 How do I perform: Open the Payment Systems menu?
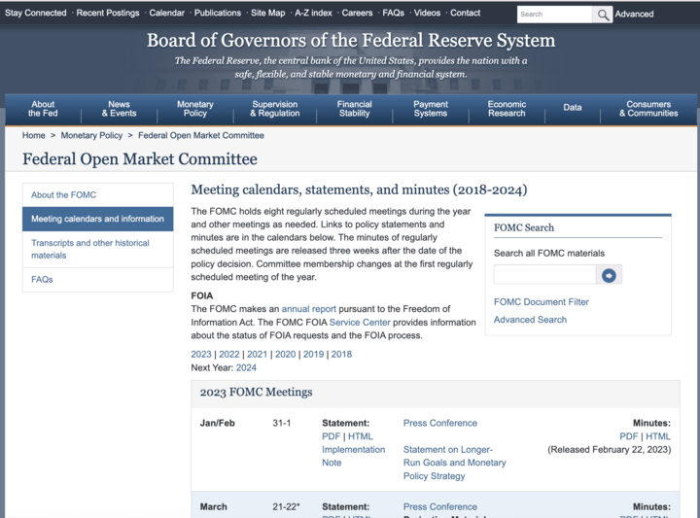[x=431, y=109]
